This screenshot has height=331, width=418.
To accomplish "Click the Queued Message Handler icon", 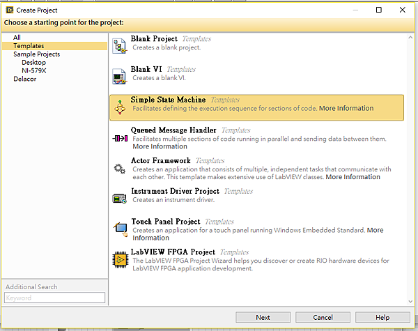I will tap(120, 138).
